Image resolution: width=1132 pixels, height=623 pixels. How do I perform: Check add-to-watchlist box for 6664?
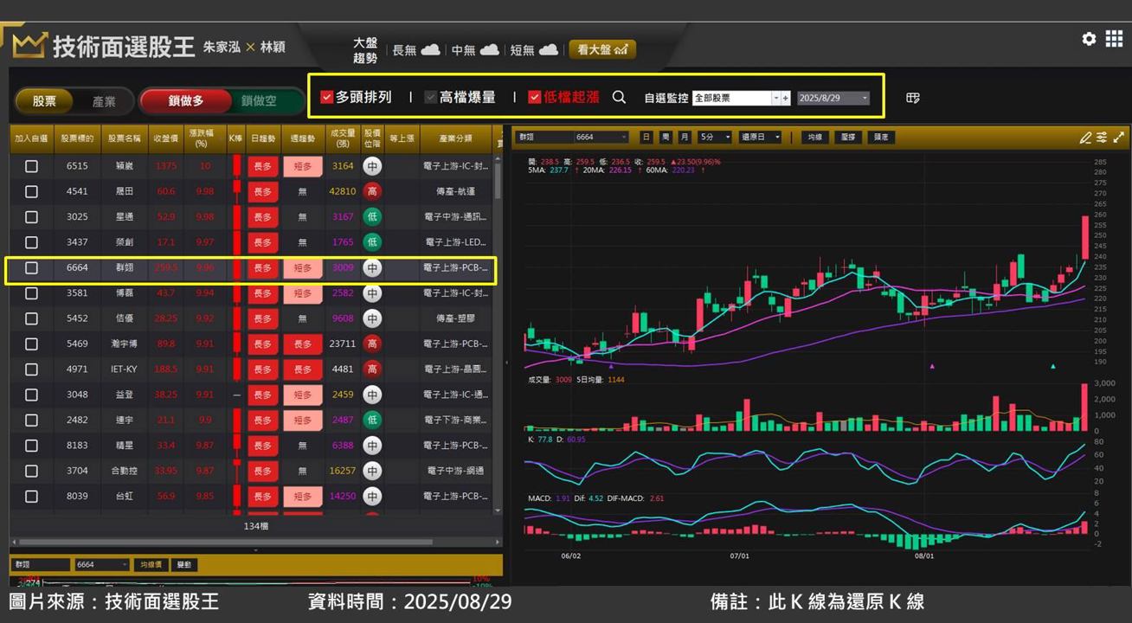point(31,267)
